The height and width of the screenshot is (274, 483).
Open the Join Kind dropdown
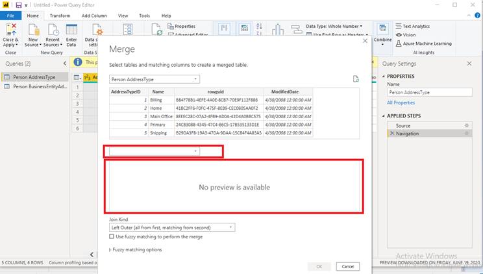click(172, 227)
